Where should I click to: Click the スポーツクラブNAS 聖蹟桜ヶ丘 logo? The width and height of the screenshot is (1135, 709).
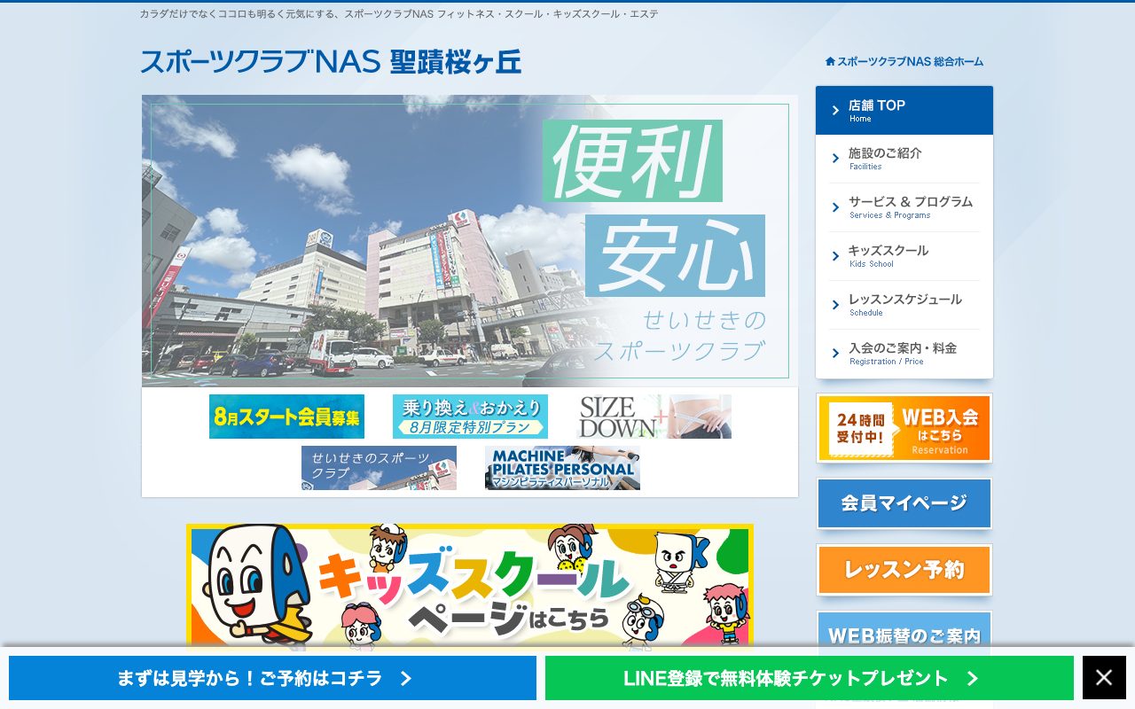click(x=331, y=61)
